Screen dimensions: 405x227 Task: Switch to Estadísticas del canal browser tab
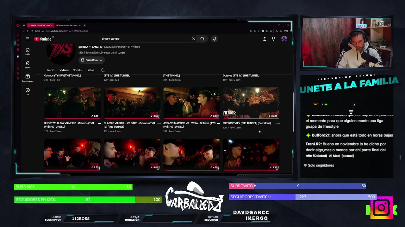point(68,25)
